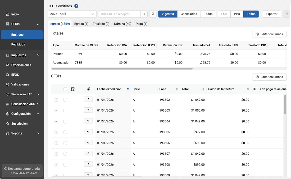Check the box for folio 193505
Screen dimensions: 291x179
[65, 132]
